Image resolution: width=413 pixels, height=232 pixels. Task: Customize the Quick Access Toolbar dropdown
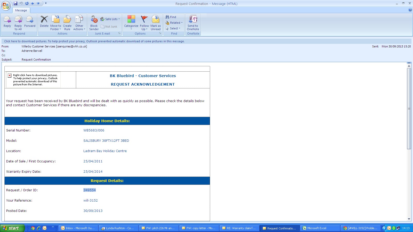click(46, 3)
